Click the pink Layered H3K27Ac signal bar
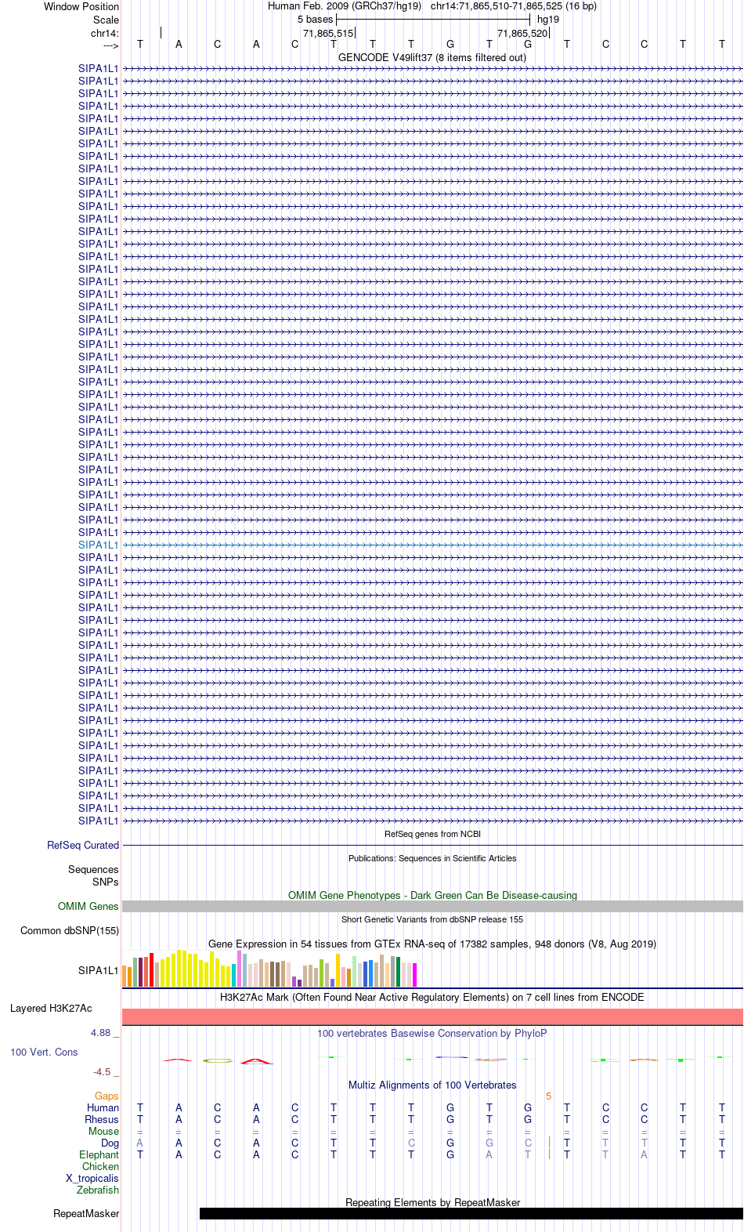 pos(432,1016)
